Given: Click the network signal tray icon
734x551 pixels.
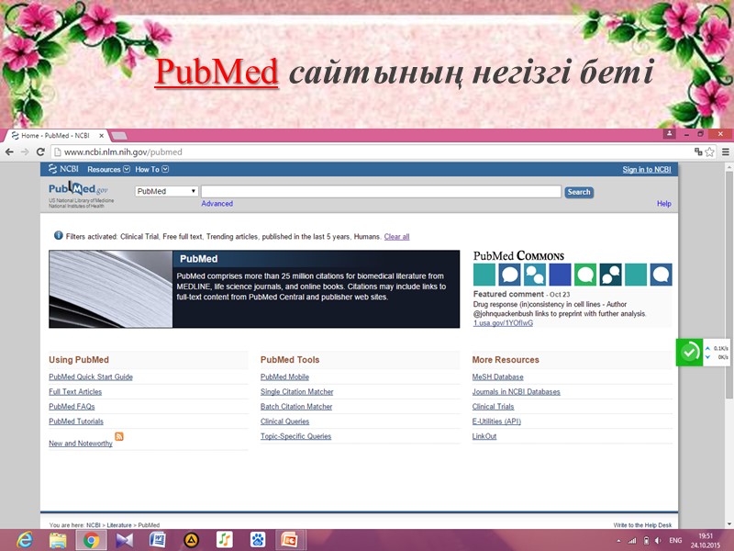Looking at the screenshot, I should click(632, 541).
